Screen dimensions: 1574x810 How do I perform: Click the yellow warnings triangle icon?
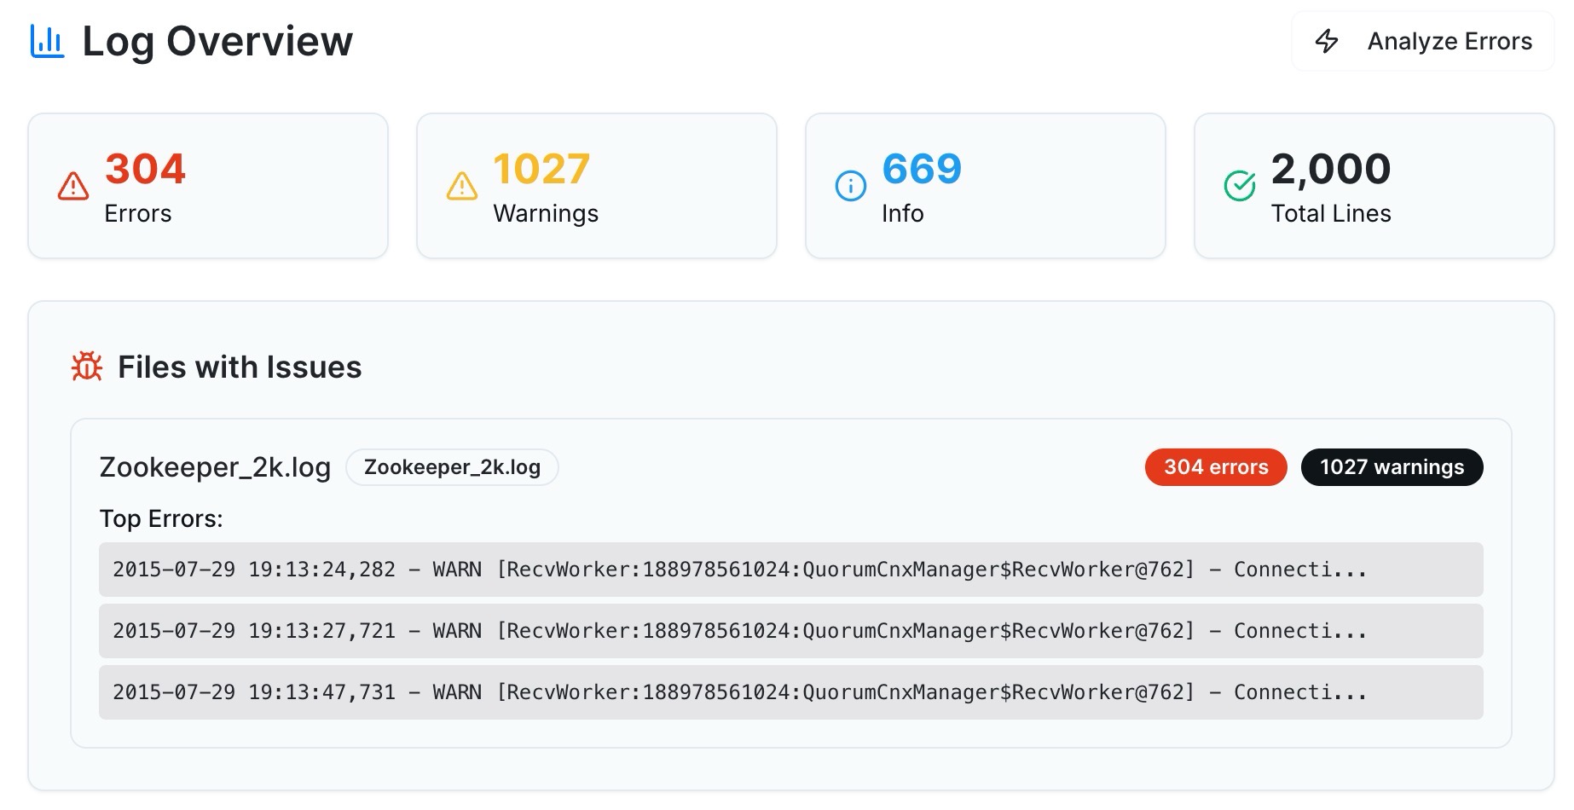tap(462, 186)
